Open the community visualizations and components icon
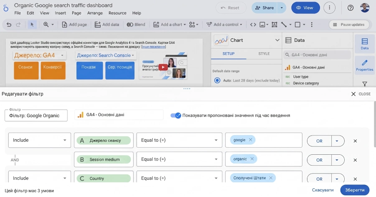 click(x=193, y=25)
